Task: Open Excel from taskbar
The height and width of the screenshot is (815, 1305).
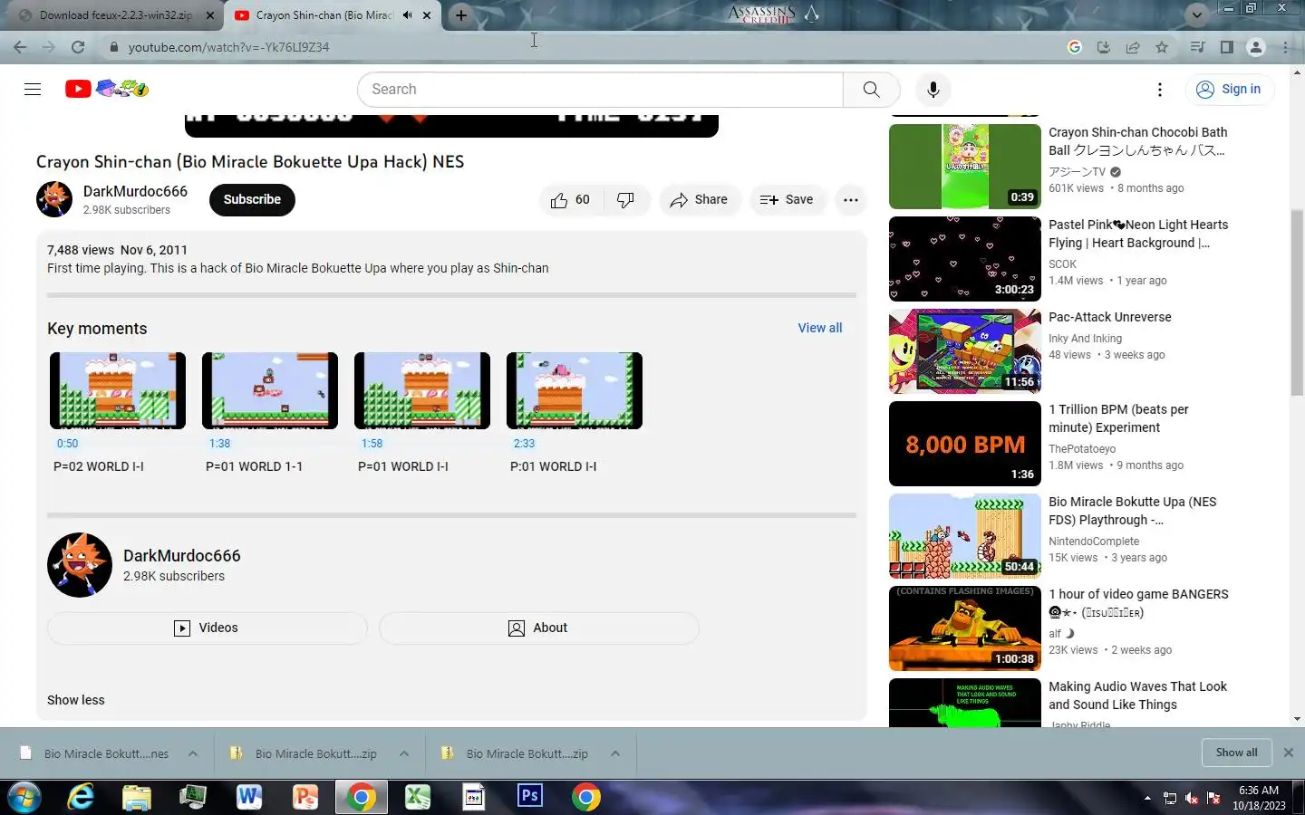Action: 417,797
